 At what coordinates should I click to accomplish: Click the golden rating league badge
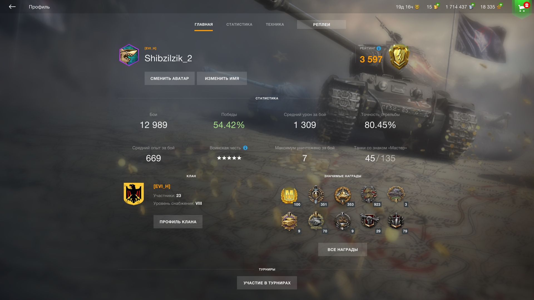click(x=399, y=57)
